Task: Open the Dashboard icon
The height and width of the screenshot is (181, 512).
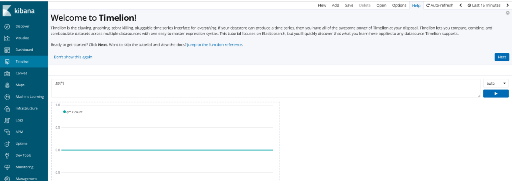Action: pos(7,50)
